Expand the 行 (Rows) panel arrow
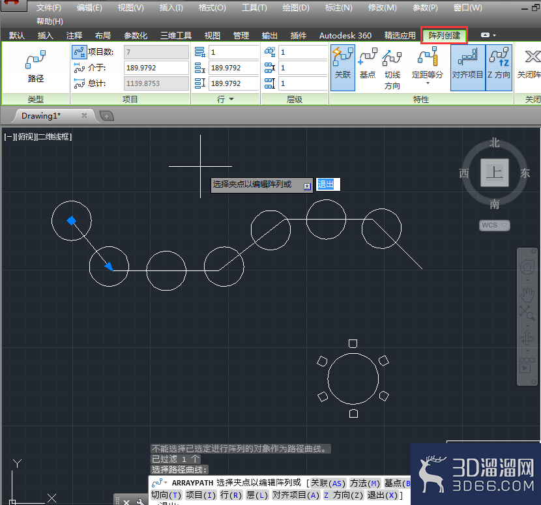 (231, 99)
